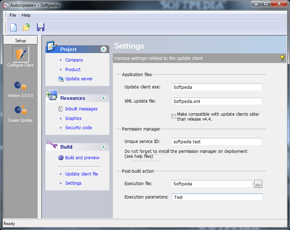Click the window resize grip in status bar
This screenshot has height=230, width=290.
coord(285,225)
